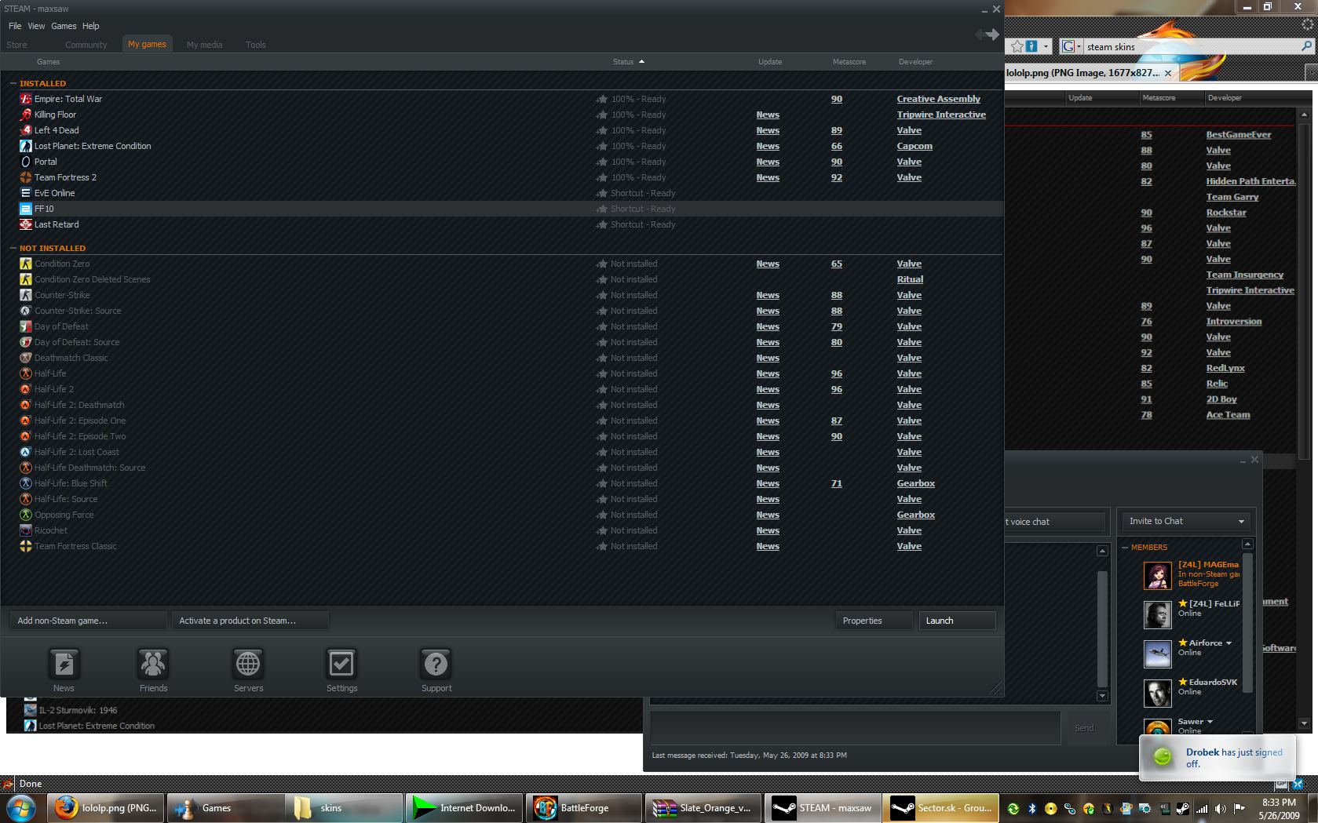This screenshot has height=823, width=1318.
Task: Click the Last Retard shortcut icon
Action: pyautogui.click(x=26, y=224)
